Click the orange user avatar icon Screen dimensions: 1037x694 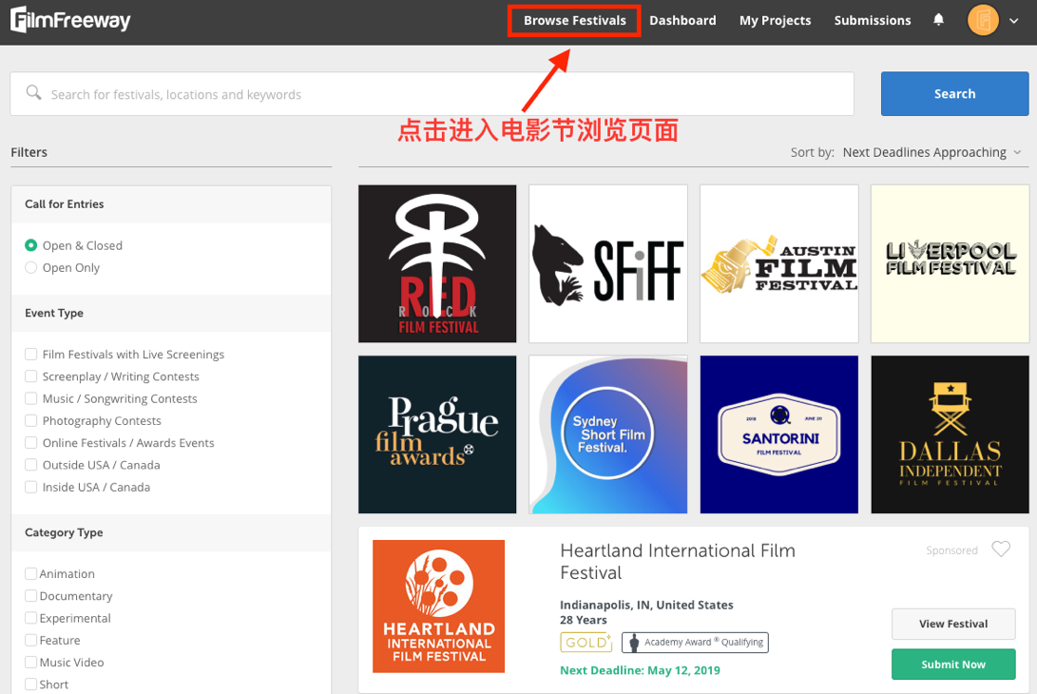click(x=984, y=20)
